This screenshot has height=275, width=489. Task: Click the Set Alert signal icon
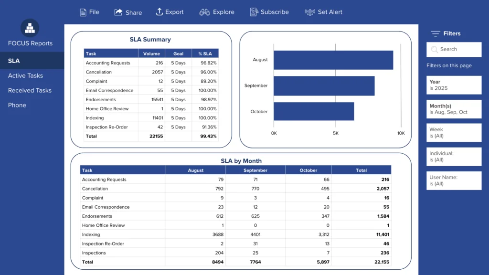pyautogui.click(x=310, y=12)
